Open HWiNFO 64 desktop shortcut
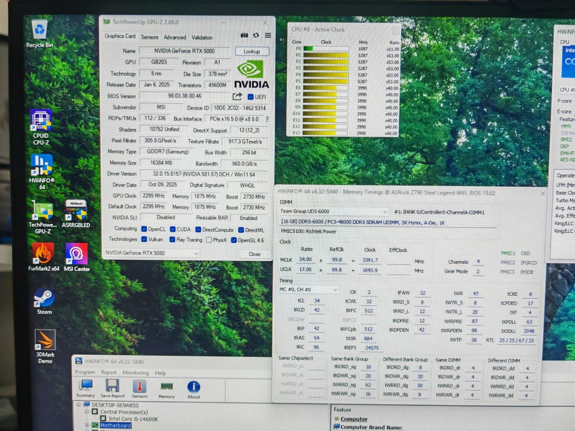The height and width of the screenshot is (431, 575). pyautogui.click(x=41, y=172)
